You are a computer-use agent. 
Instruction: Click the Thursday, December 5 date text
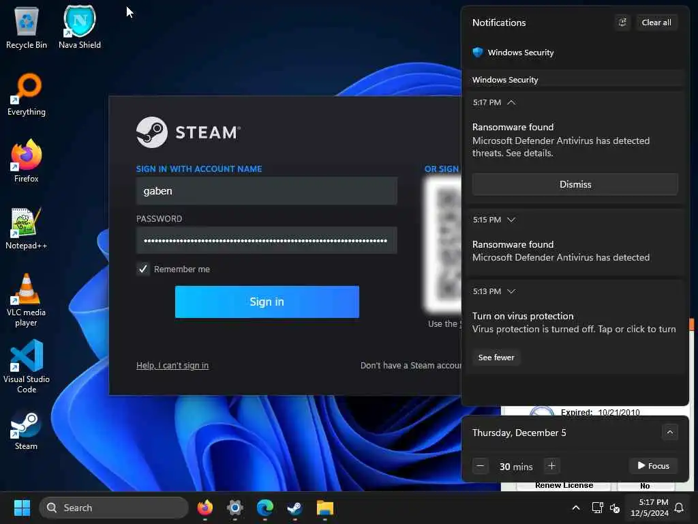tap(519, 433)
